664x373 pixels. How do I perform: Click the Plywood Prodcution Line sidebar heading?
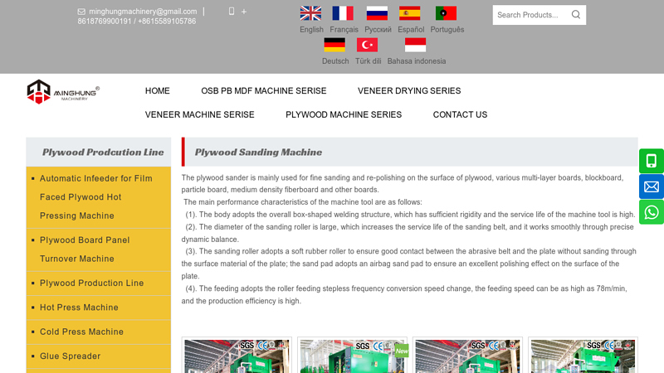point(103,153)
